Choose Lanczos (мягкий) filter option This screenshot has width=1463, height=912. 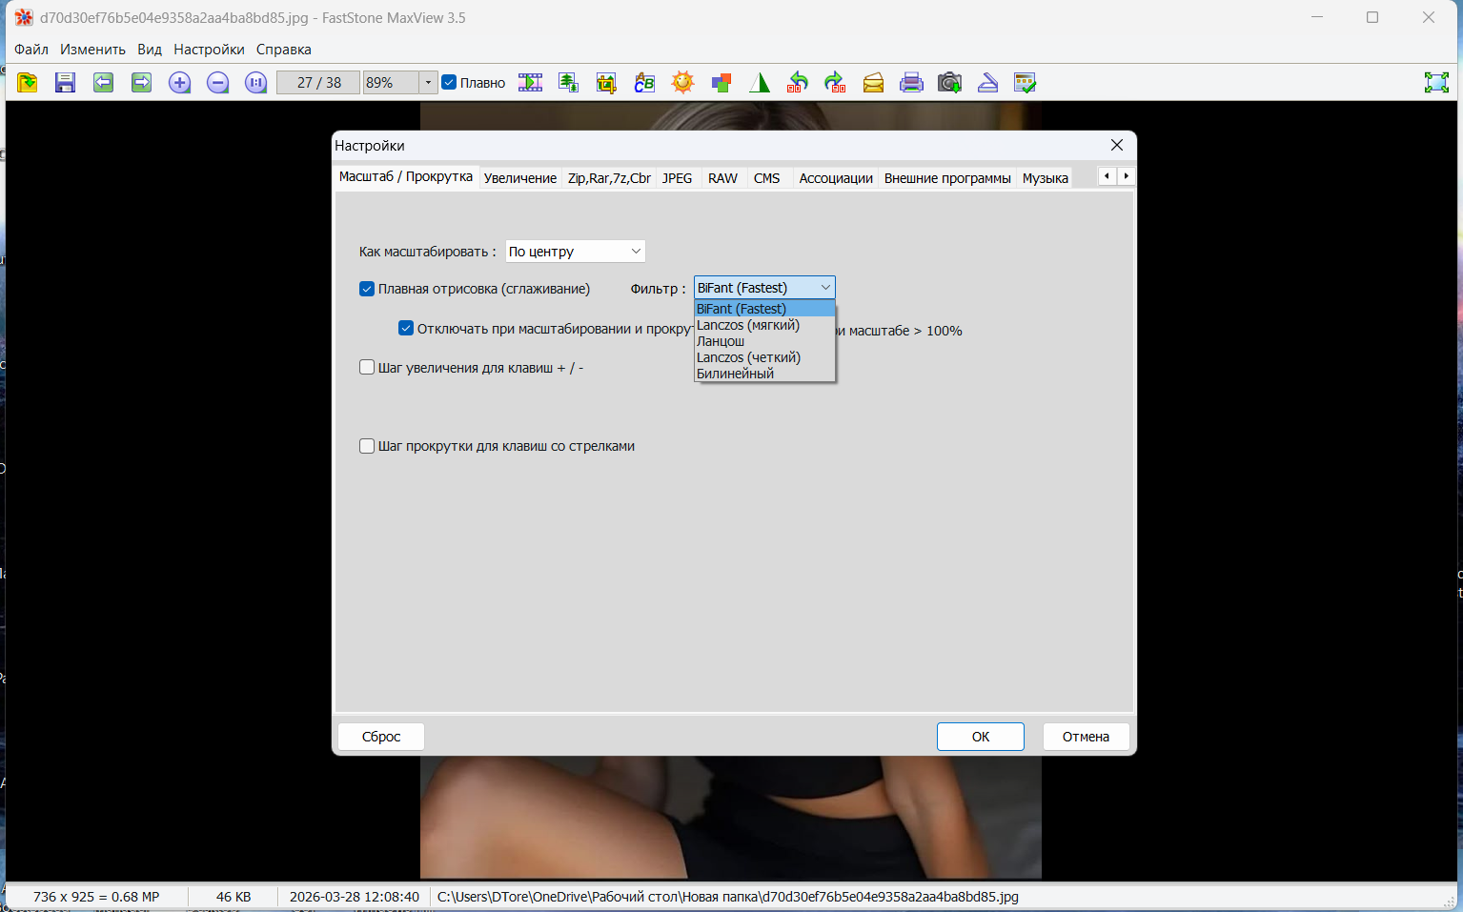point(764,325)
